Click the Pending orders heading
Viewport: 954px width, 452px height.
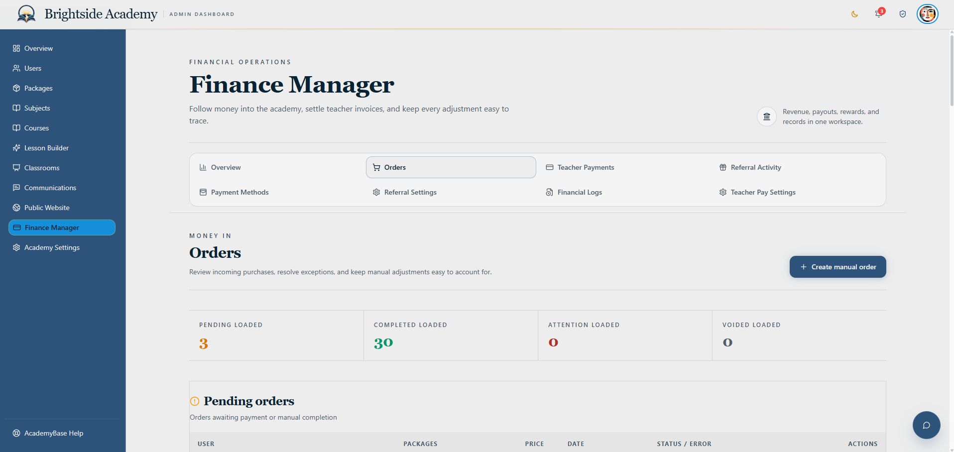coord(249,401)
